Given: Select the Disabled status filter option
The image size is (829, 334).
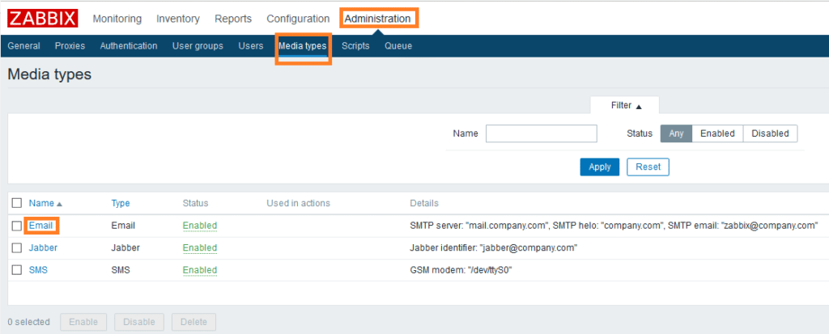Looking at the screenshot, I should coord(769,133).
